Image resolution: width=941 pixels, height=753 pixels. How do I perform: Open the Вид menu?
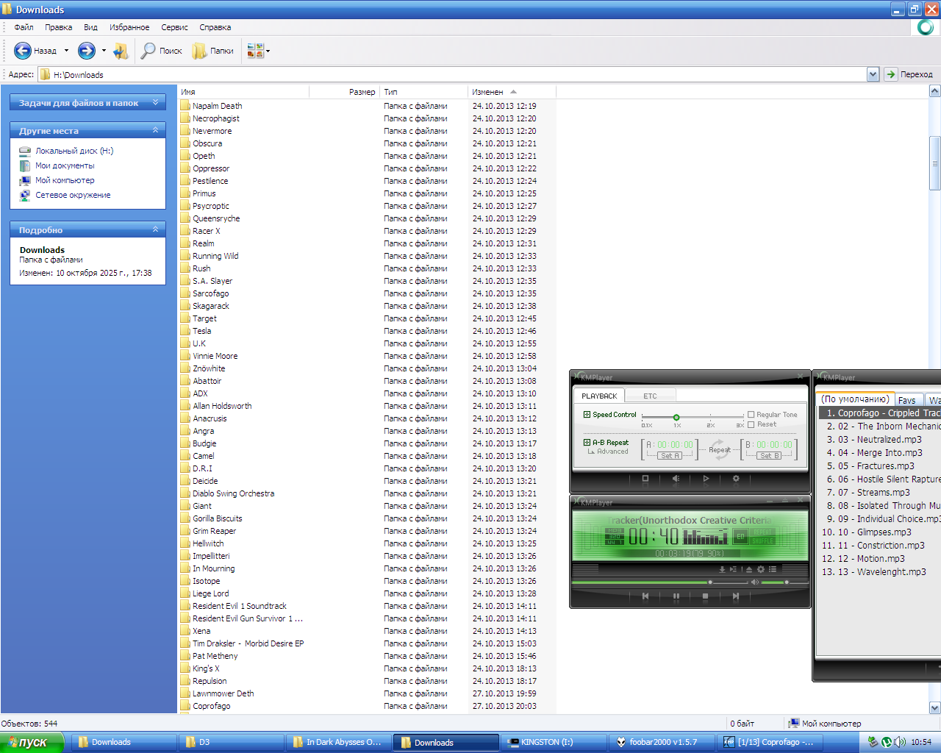coord(90,27)
